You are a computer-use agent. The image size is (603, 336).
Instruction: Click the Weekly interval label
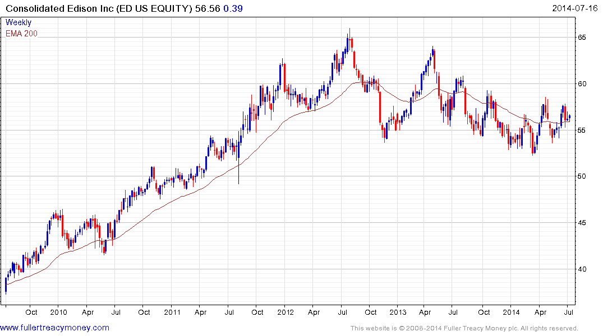[x=19, y=22]
